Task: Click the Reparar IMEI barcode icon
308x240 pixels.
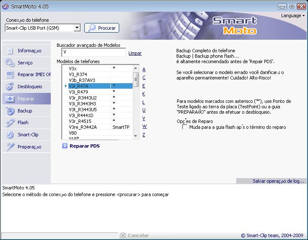Action: pos(10,74)
